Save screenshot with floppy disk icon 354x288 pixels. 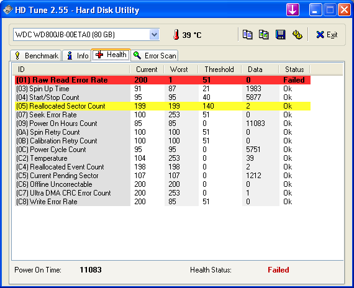280,35
